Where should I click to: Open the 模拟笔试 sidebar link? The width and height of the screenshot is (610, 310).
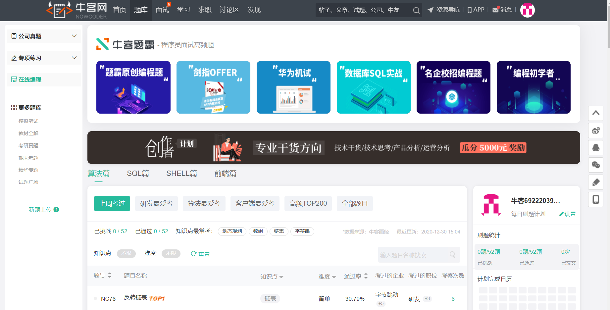pos(28,121)
